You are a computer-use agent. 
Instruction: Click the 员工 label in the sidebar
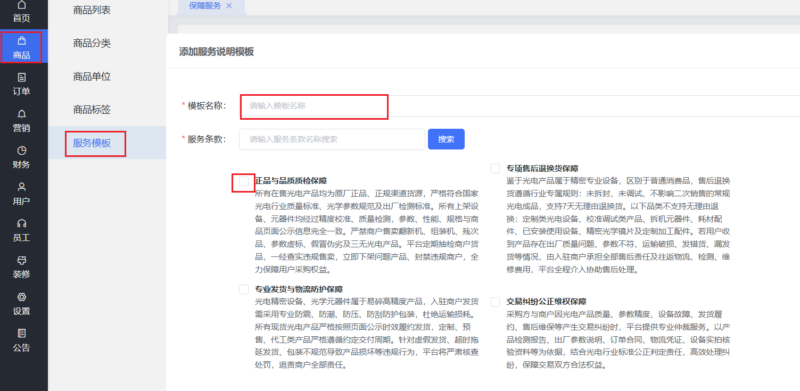(21, 237)
